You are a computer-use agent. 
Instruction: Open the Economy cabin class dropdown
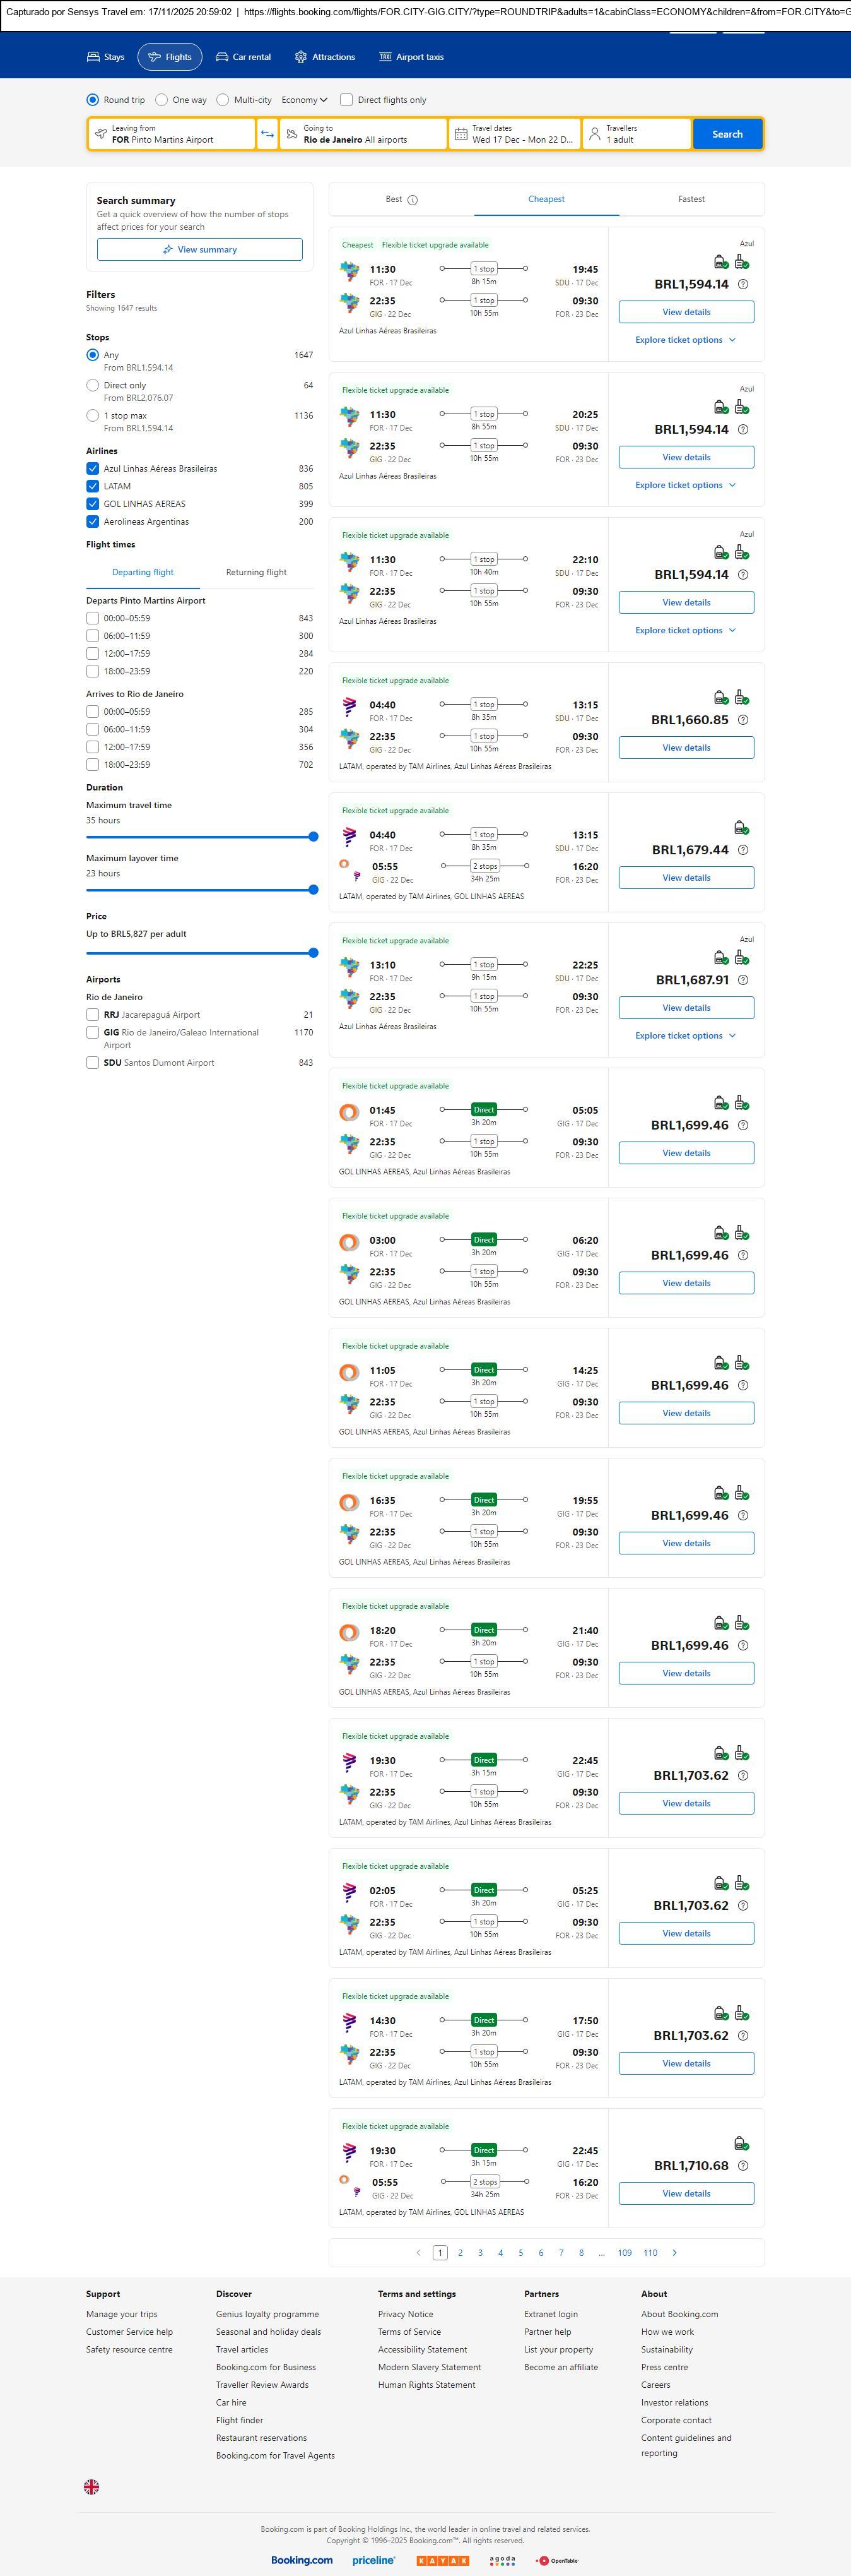(303, 100)
